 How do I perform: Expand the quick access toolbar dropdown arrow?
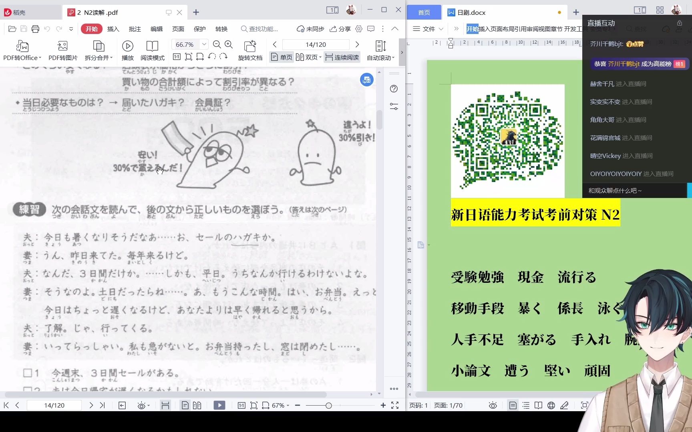click(71, 29)
